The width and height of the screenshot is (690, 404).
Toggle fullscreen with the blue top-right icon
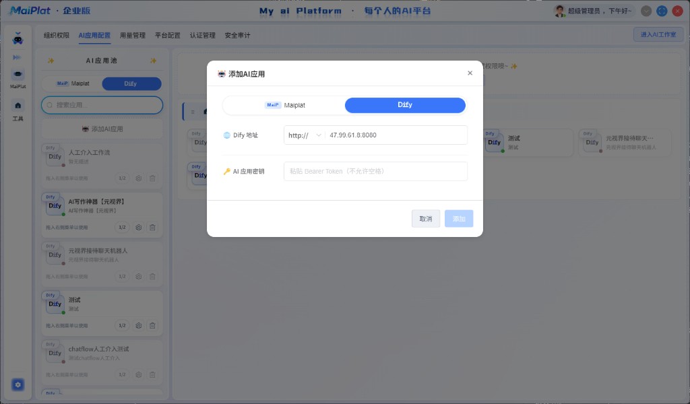(662, 11)
